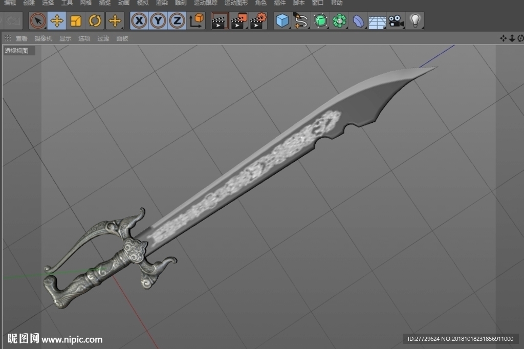The image size is (524, 349).
Task: Open the 摄像机 viewport menu
Action: 43,38
